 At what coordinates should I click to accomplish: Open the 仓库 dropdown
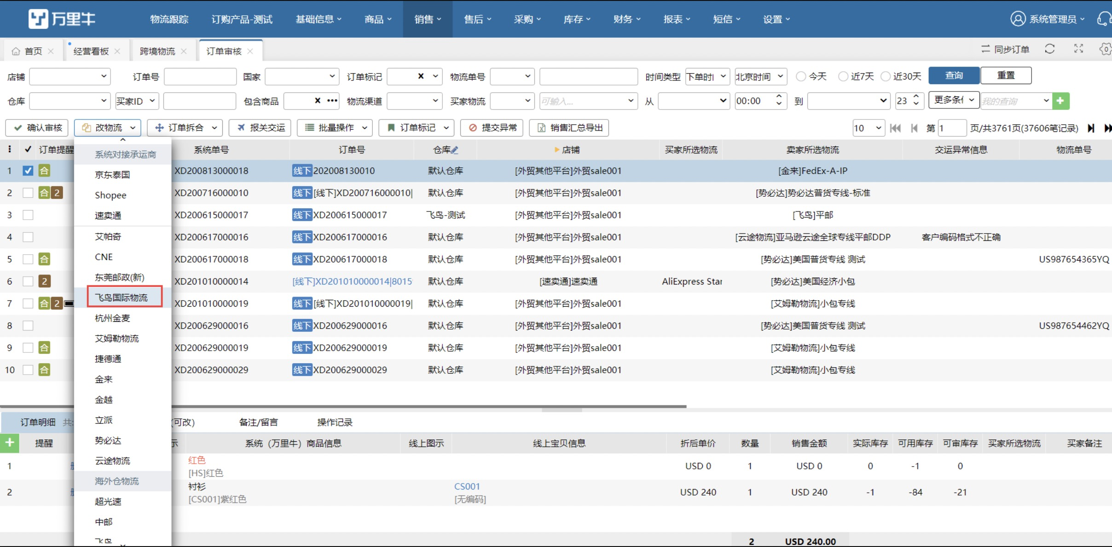(70, 101)
